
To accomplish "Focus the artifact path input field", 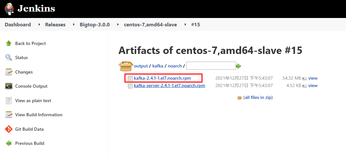I will click(x=211, y=66).
